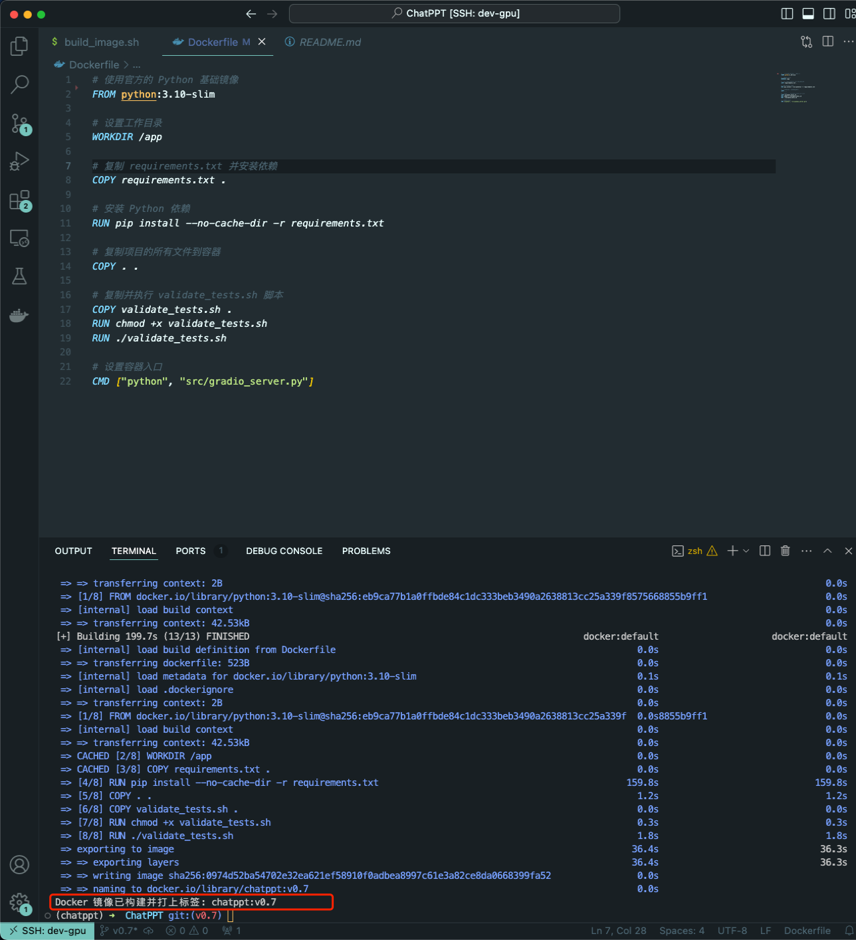Viewport: 856px width, 940px height.
Task: Open the PROBLEMS panel tab
Action: click(x=366, y=551)
